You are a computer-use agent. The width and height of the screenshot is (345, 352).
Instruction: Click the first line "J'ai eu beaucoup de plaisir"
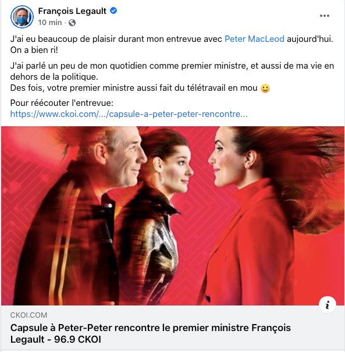pyautogui.click(x=172, y=39)
